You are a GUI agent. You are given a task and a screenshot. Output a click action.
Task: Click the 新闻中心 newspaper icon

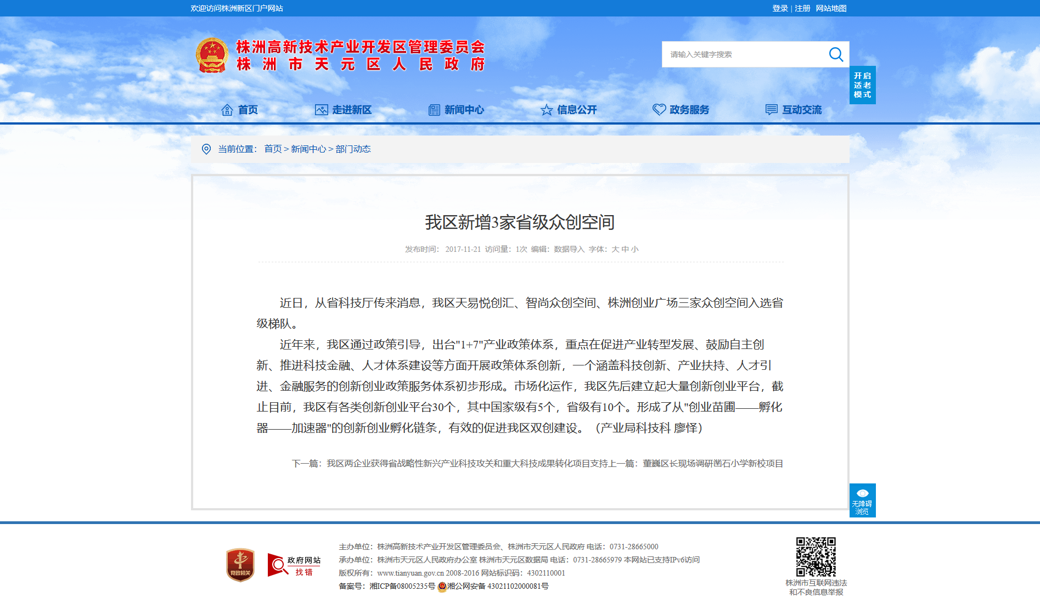[434, 110]
